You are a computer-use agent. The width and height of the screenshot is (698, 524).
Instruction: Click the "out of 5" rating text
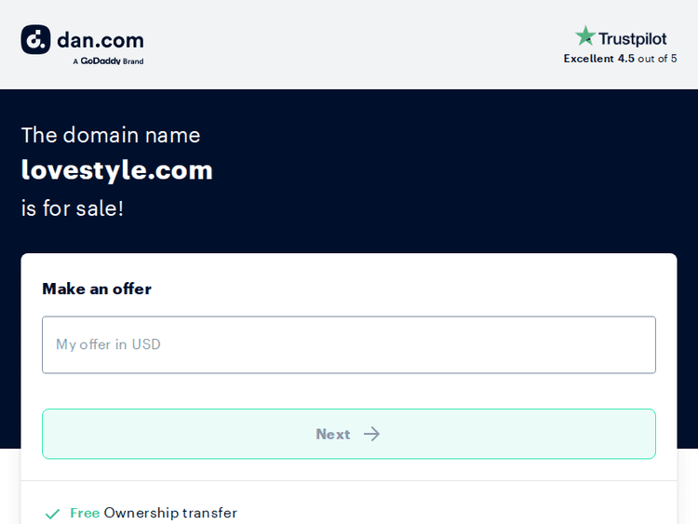click(x=658, y=59)
